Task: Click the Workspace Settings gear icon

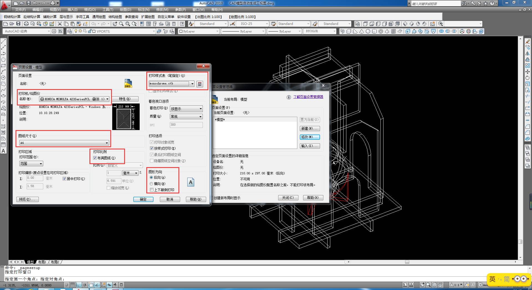Action: tap(54, 31)
